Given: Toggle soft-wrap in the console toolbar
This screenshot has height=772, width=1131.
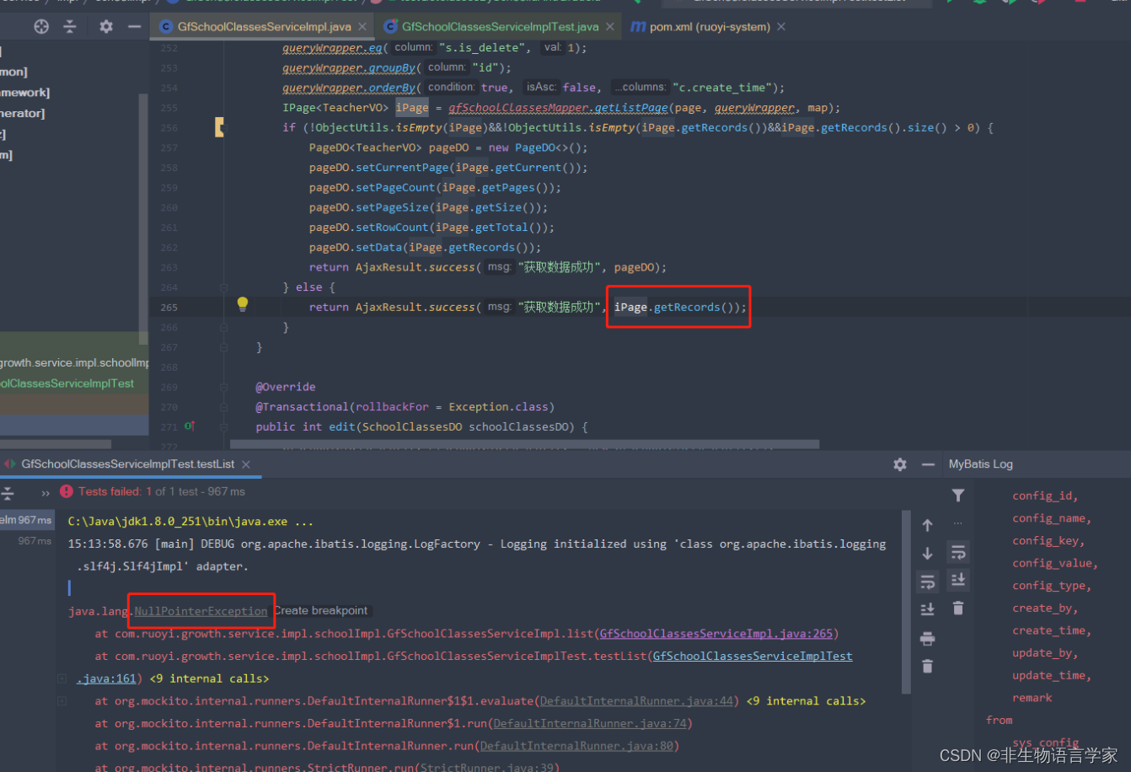Looking at the screenshot, I should [x=928, y=582].
